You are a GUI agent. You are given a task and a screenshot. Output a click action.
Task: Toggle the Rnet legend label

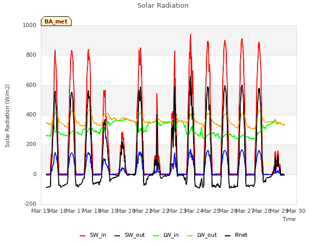tap(241, 235)
